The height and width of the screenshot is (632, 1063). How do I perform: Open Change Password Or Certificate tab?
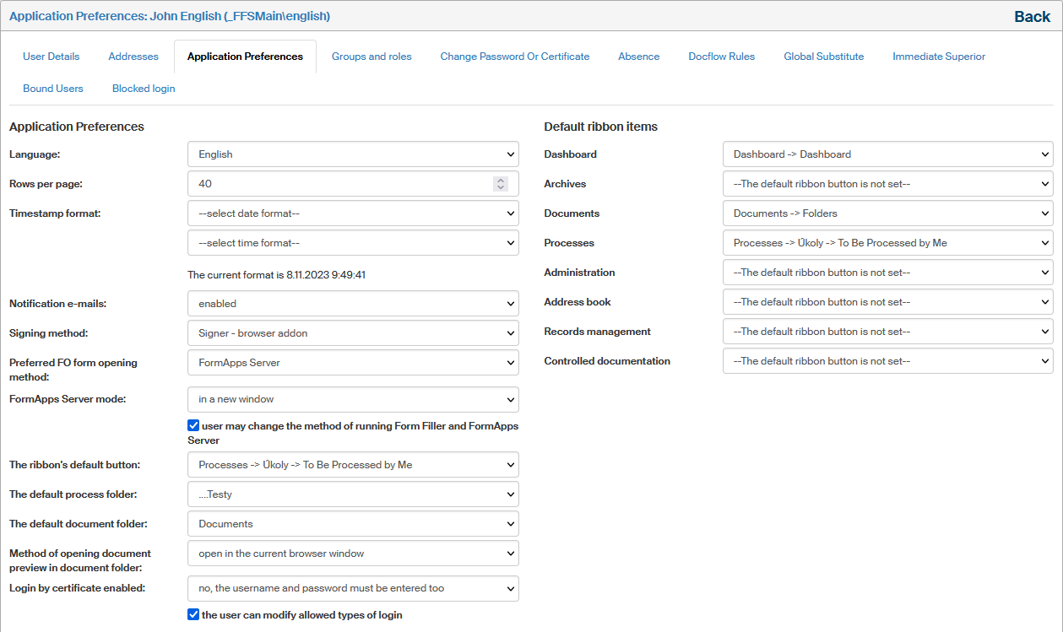click(514, 57)
